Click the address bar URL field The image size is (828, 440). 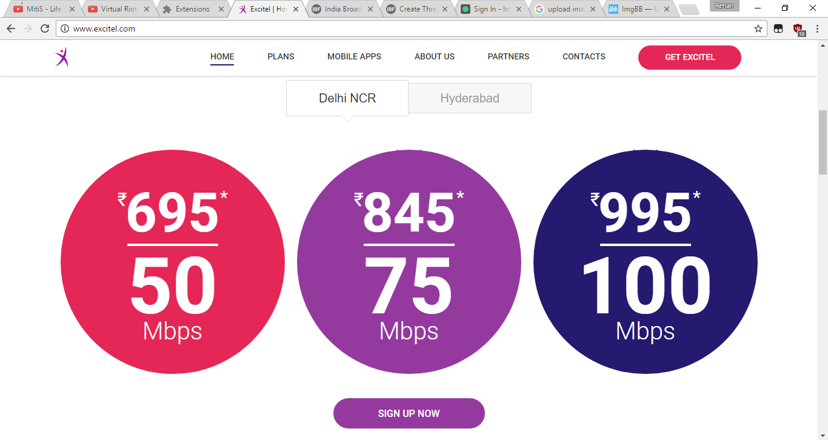coord(412,28)
